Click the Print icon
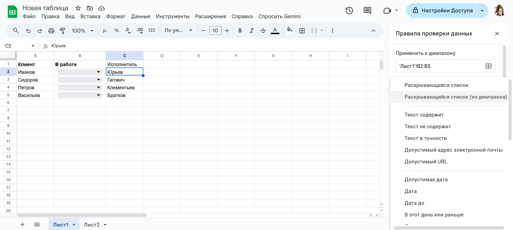Viewport: 513px width, 230px height. pyautogui.click(x=51, y=31)
